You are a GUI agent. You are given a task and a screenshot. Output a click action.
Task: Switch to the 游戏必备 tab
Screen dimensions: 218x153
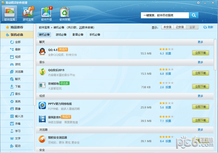point(61,35)
